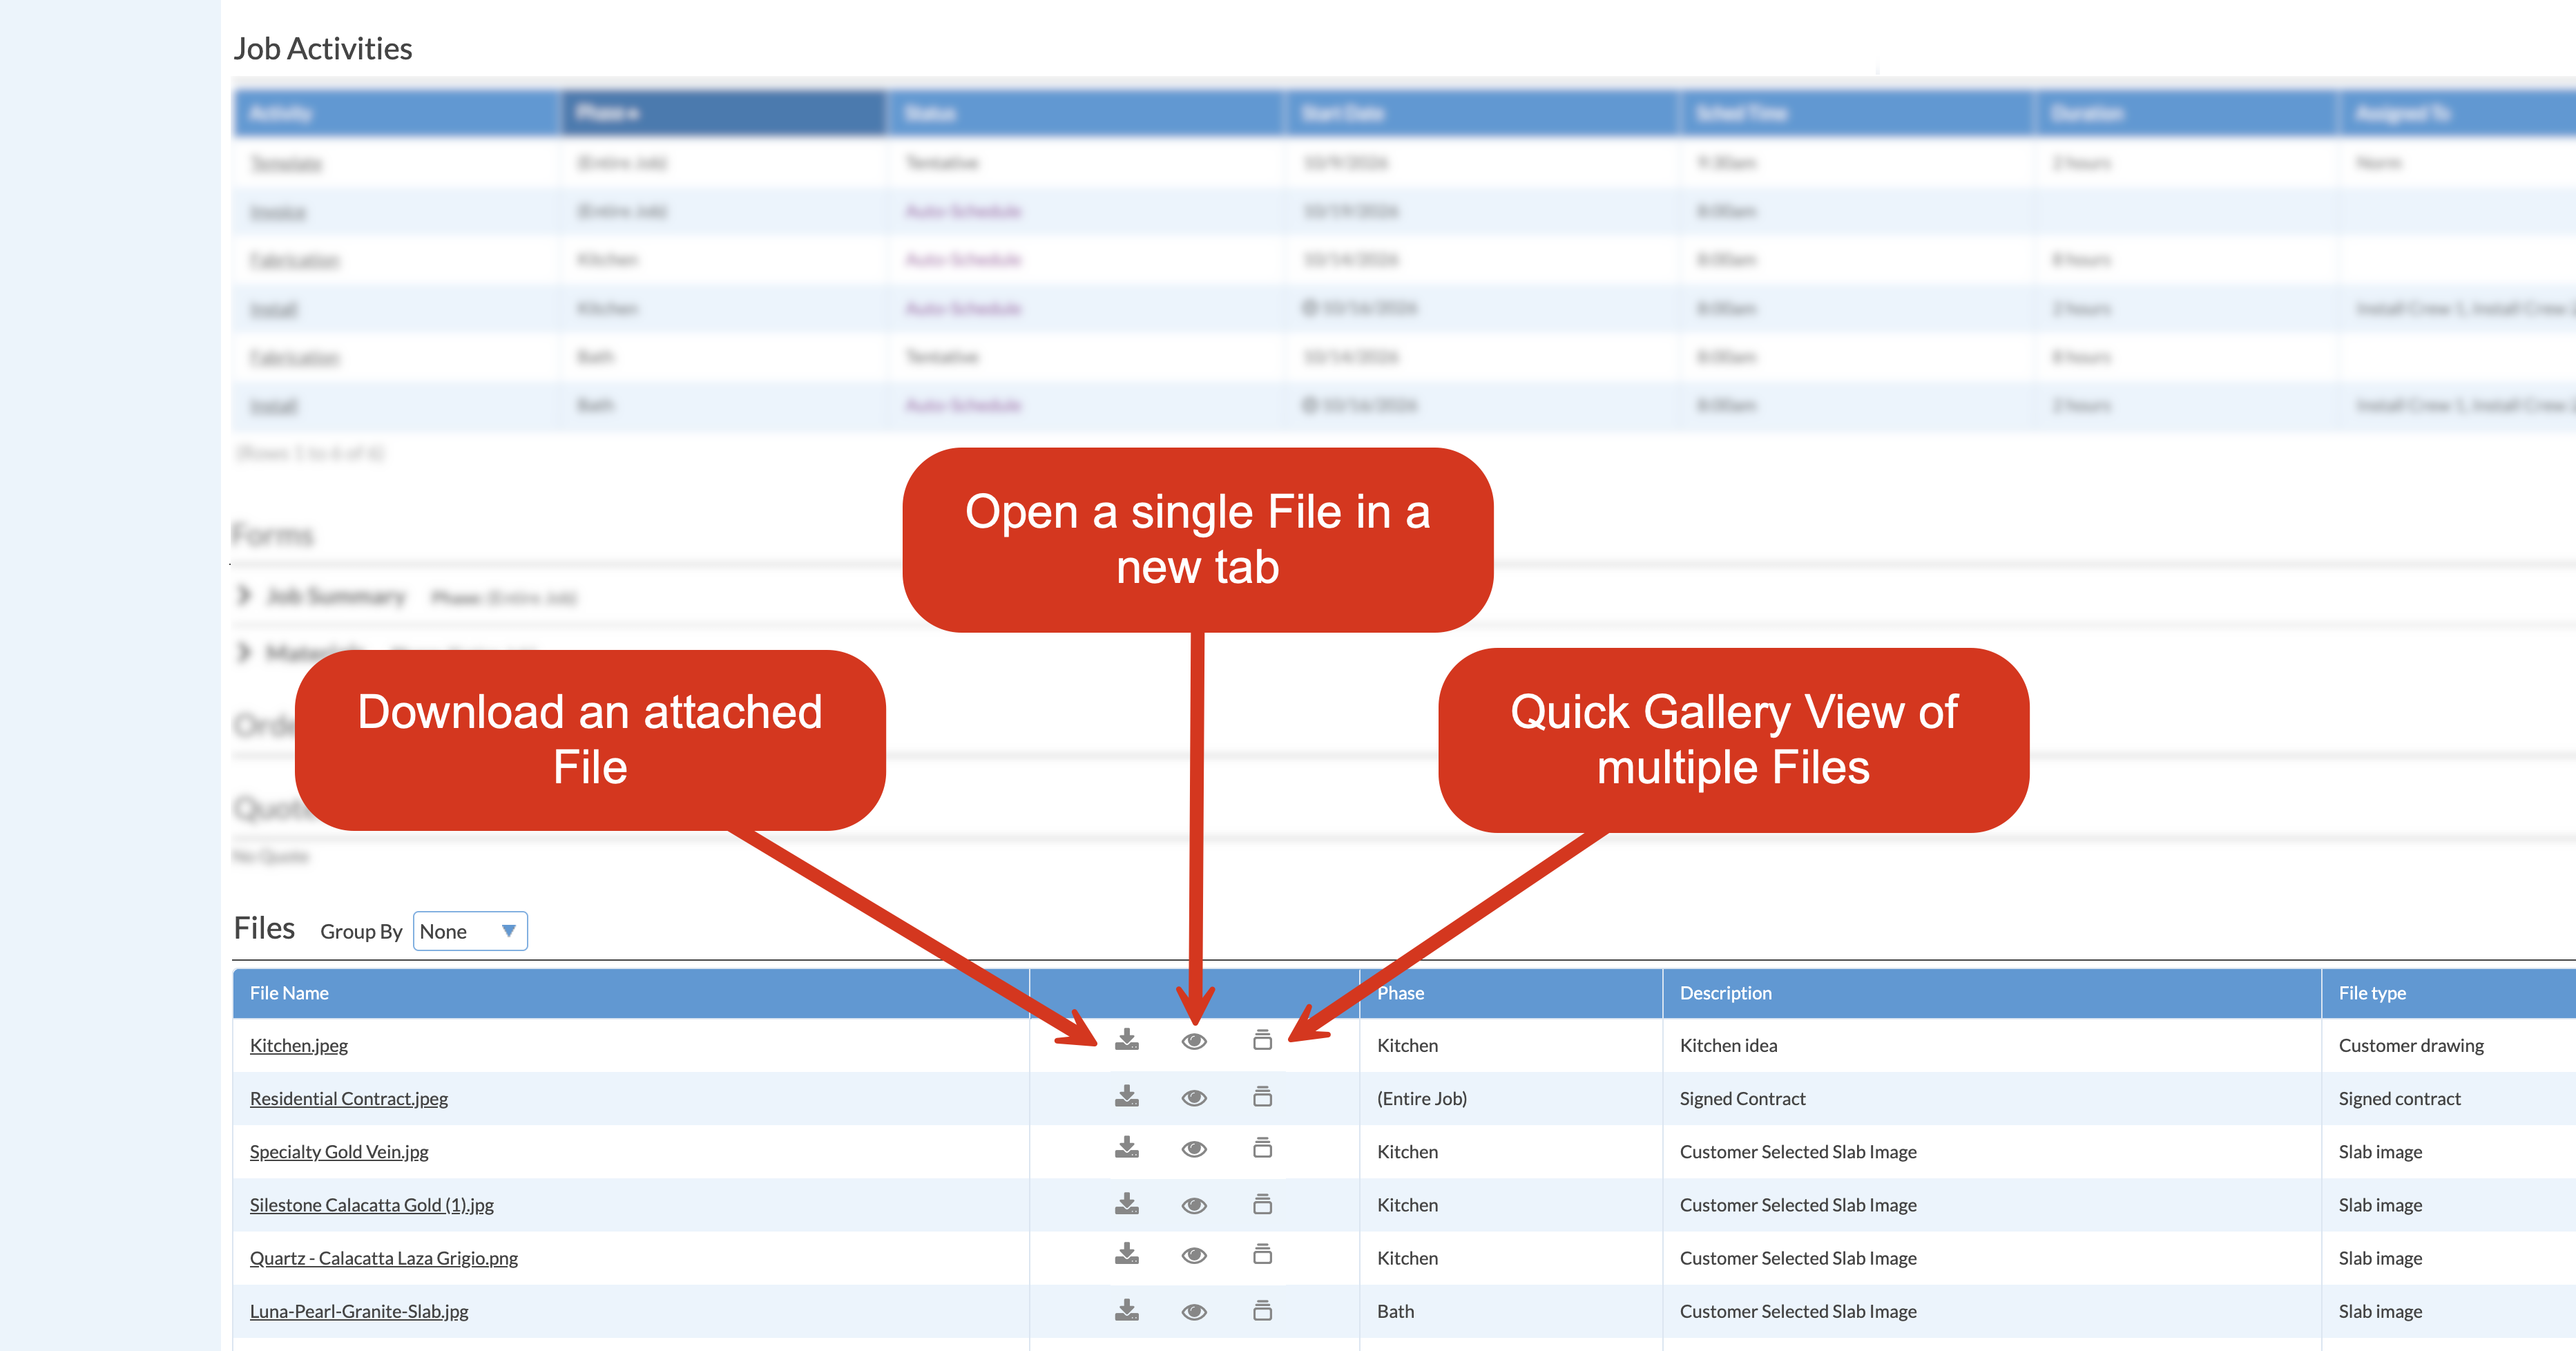The height and width of the screenshot is (1351, 2576).
Task: Open the gallery icon on the Silestone Calacatta Gold row
Action: [1263, 1203]
